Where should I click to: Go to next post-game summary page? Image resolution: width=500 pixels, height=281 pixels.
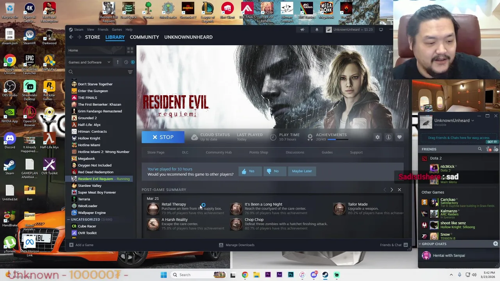pos(392,190)
